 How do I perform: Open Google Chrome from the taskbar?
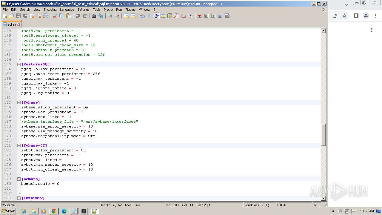click(54, 211)
